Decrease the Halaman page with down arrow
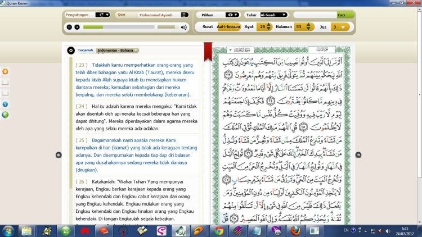The image size is (422, 237). pos(308,29)
